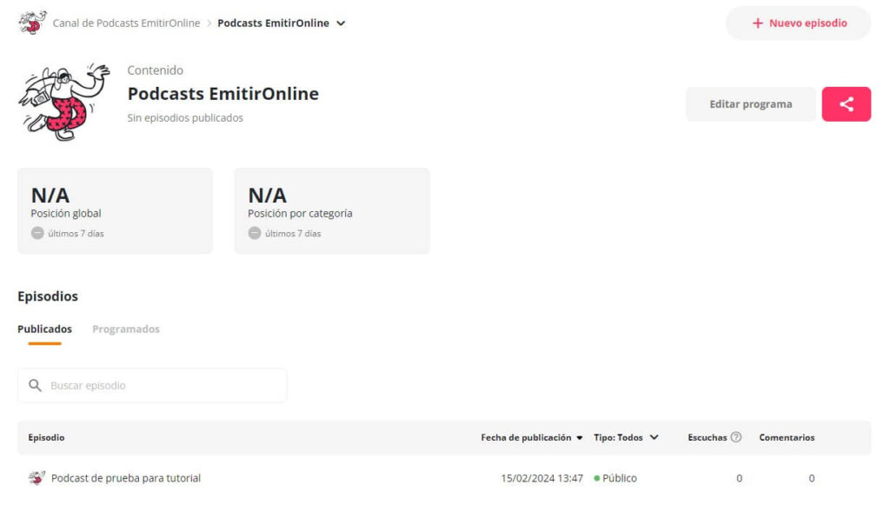Click the plus icon in Nuevo episodio
The width and height of the screenshot is (890, 518).
pos(757,23)
